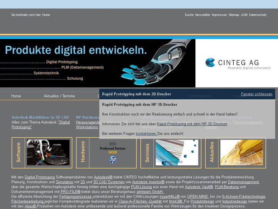Open the PRO.FILE® link

[x=71, y=192]
